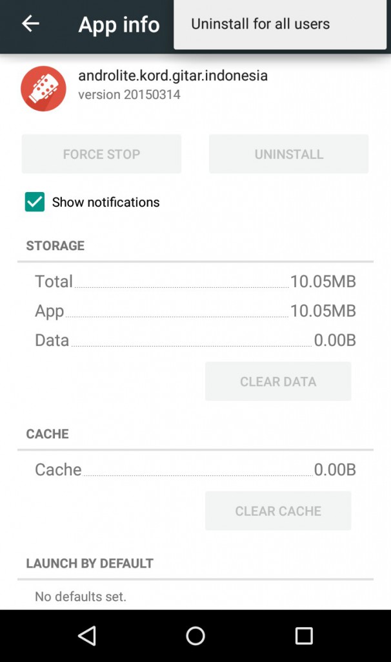Tap the App storage size row
This screenshot has height=662, width=391.
pos(195,311)
